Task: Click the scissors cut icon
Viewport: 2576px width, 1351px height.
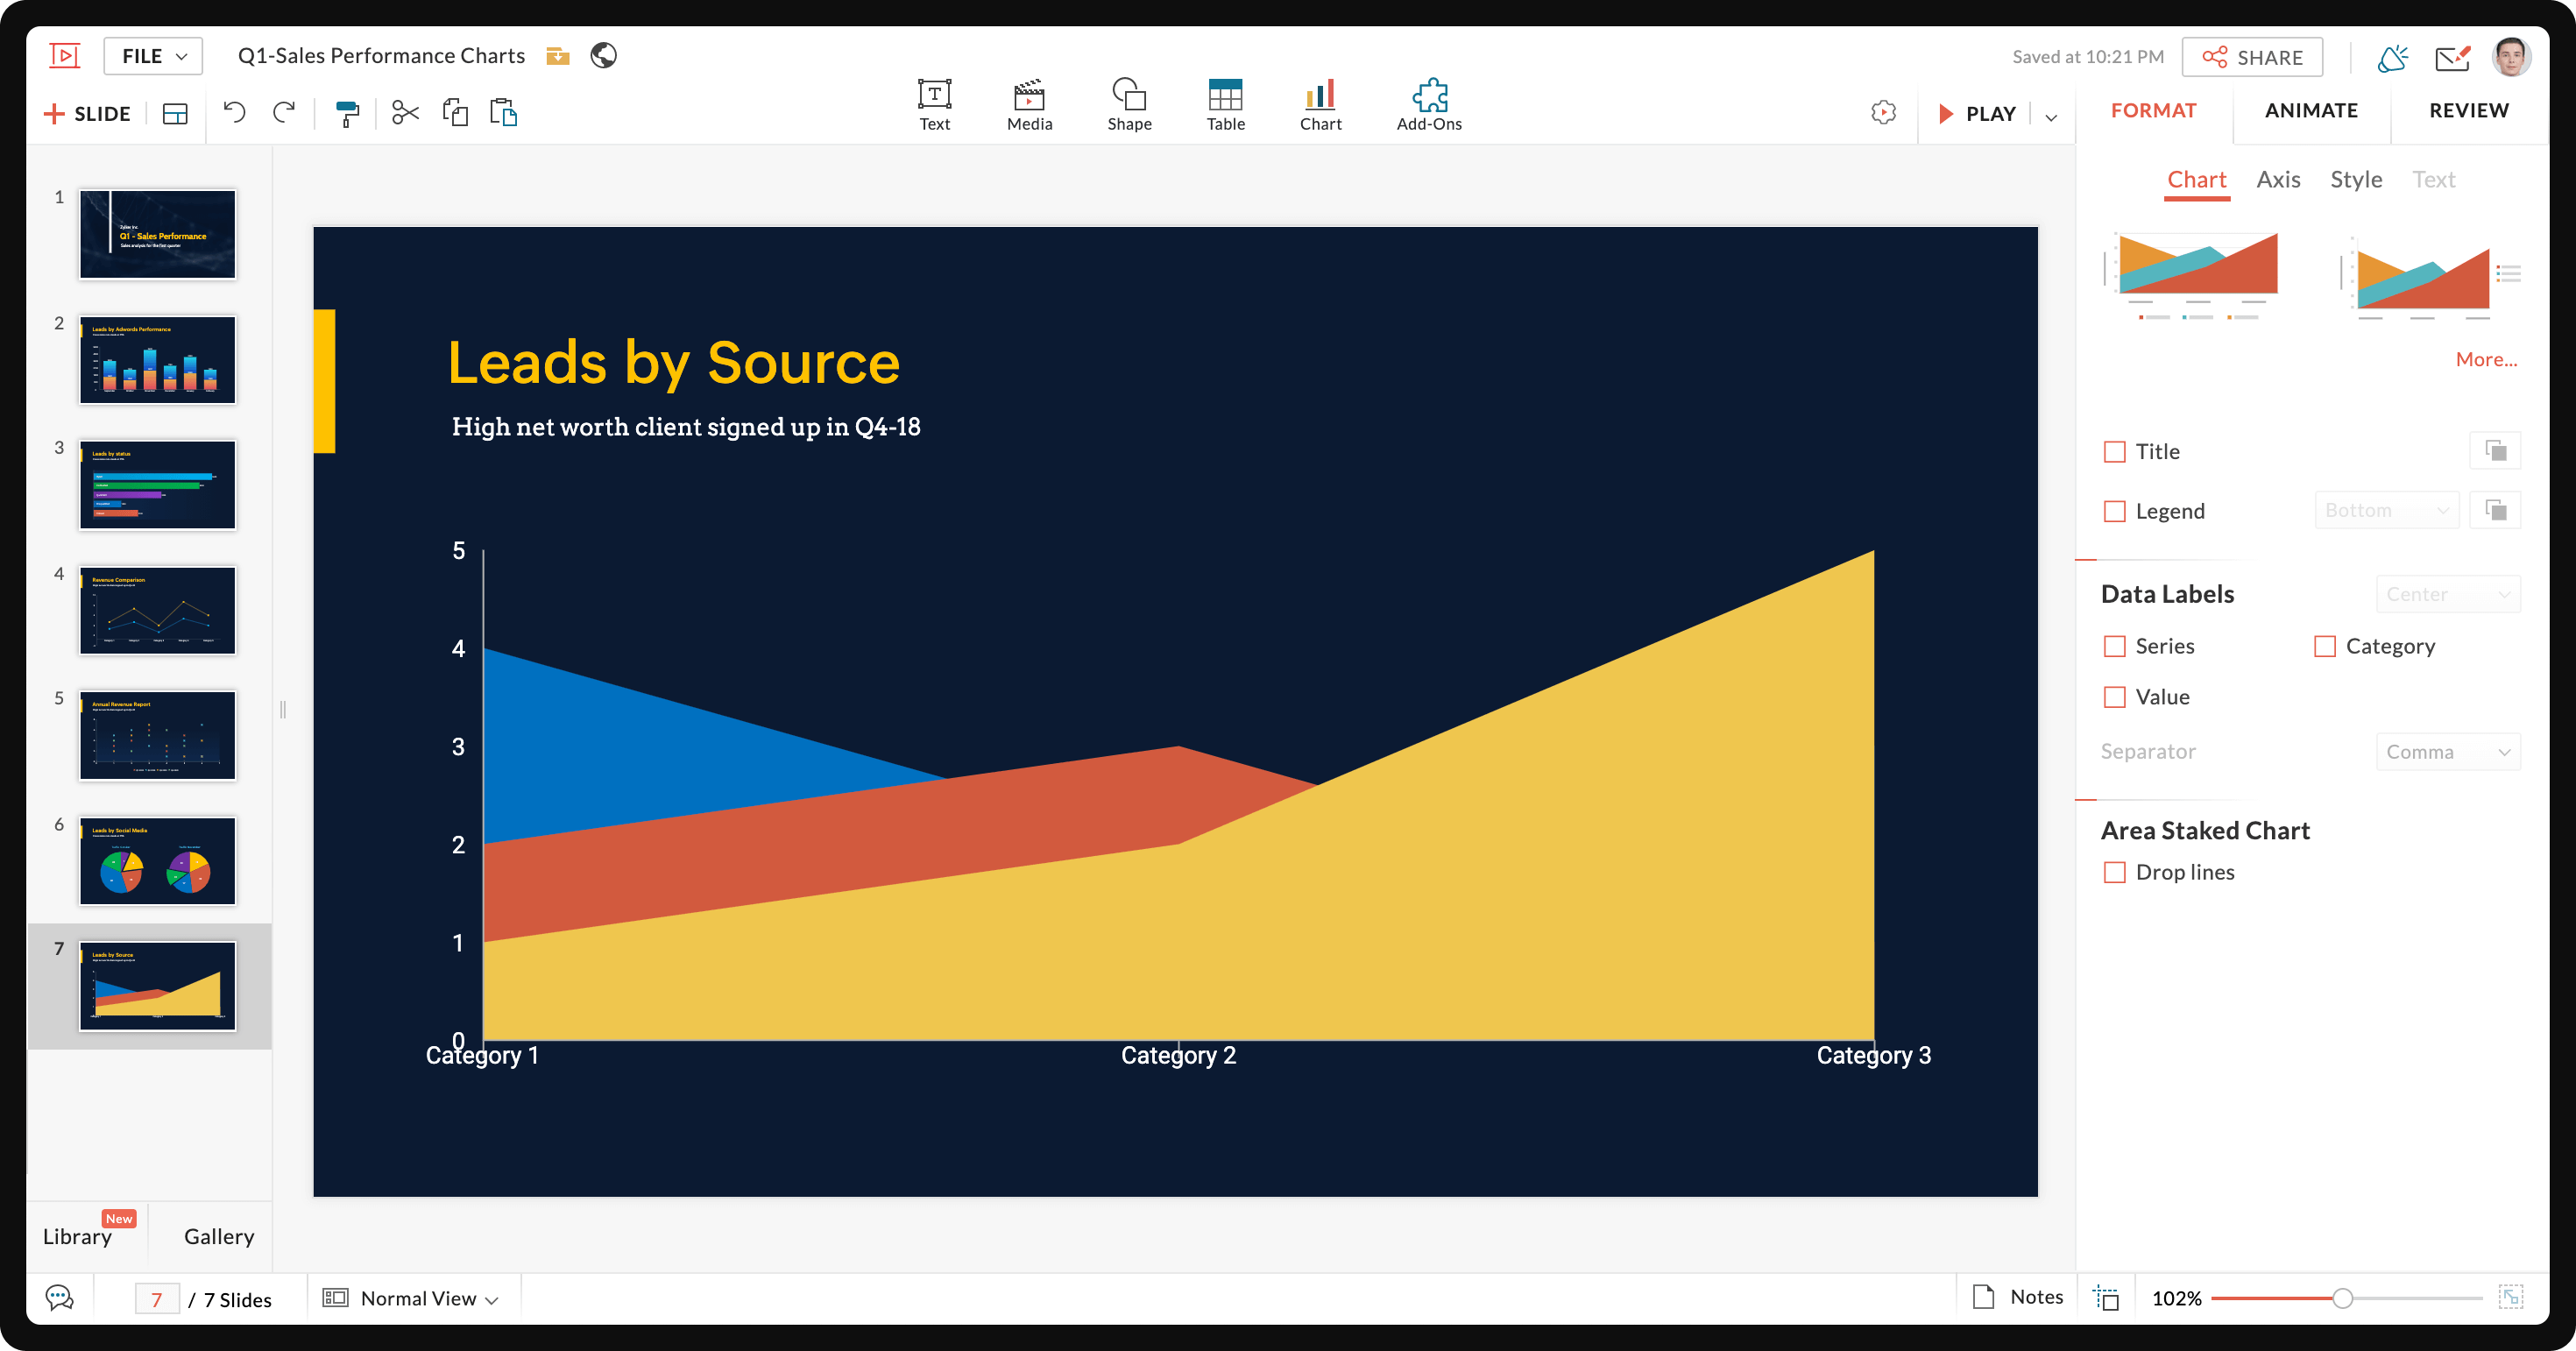Action: [x=404, y=112]
